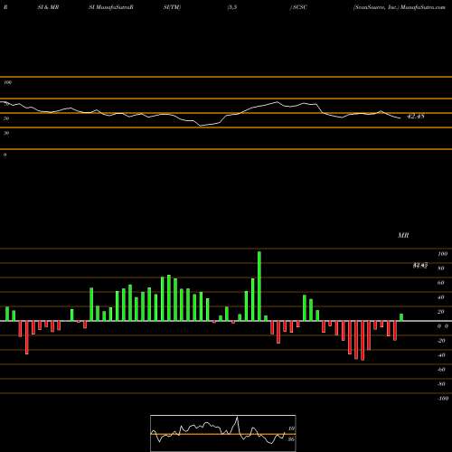
Task: Click the MR panel title label
Action: [403, 235]
